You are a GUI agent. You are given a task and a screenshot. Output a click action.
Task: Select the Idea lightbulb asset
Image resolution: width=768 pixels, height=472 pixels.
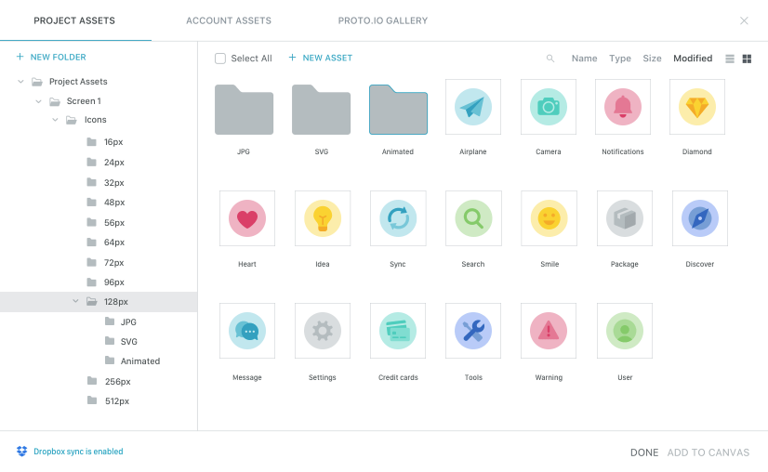click(323, 218)
